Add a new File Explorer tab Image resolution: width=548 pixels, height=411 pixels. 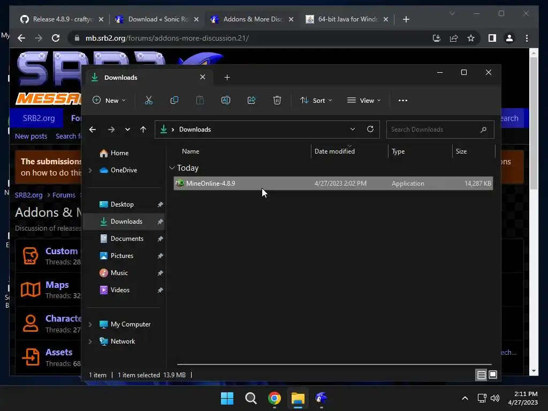[227, 77]
